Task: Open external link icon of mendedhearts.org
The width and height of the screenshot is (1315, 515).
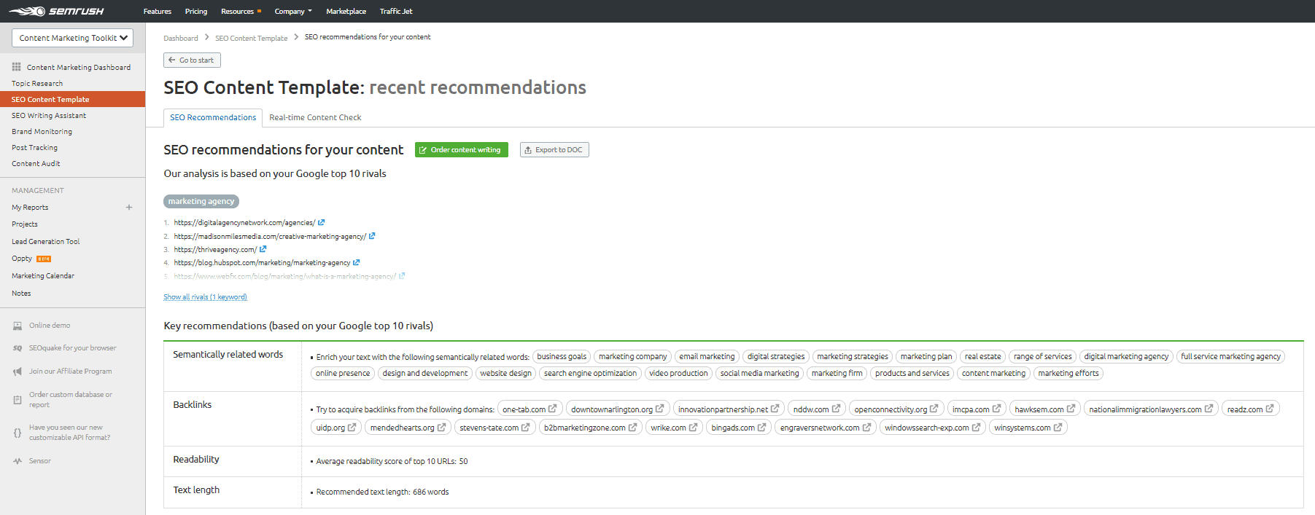Action: point(441,427)
